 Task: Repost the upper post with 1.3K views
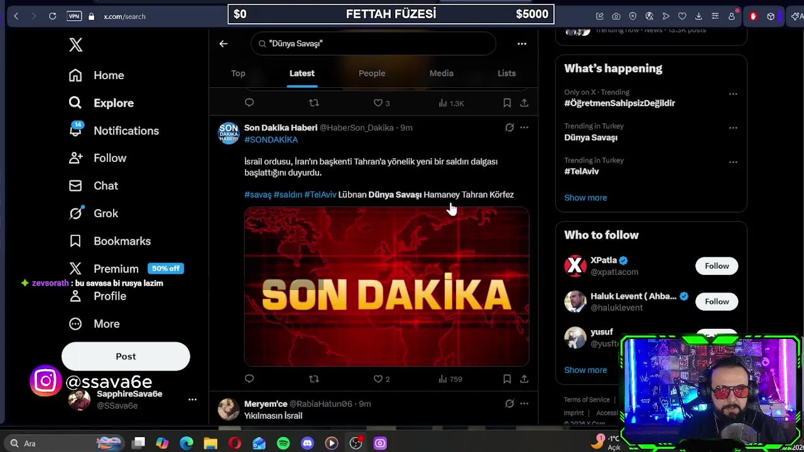(313, 103)
